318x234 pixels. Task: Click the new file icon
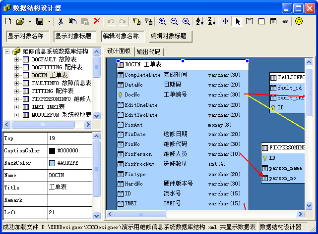point(8,21)
